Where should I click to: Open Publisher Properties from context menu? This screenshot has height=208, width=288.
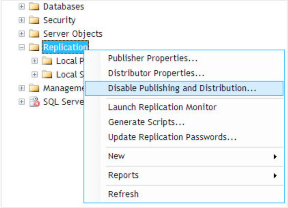(152, 58)
